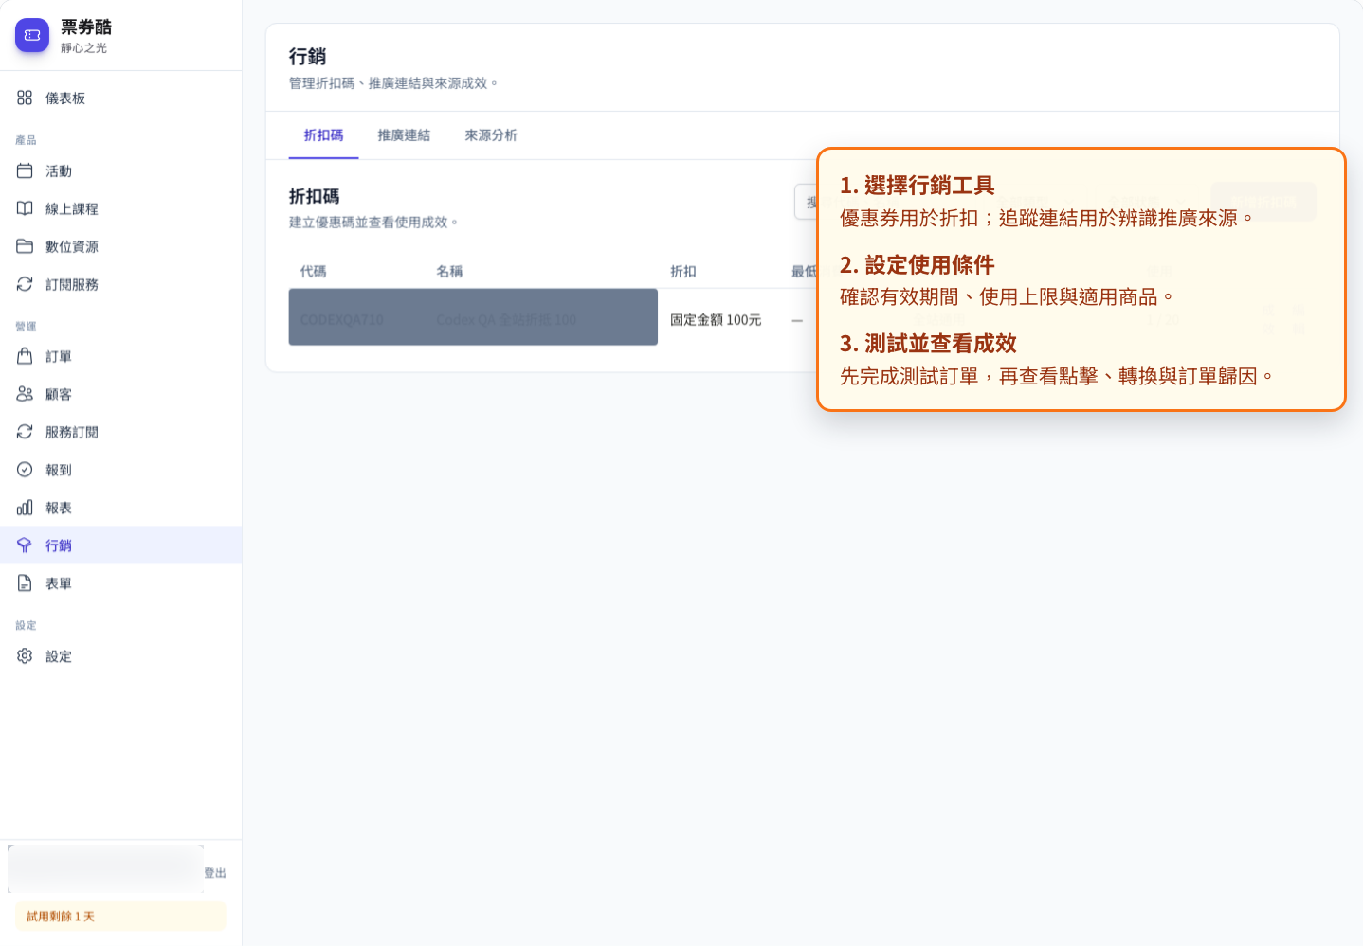Click the 名稱 column header
Screen dimensions: 1363x947
(x=449, y=272)
